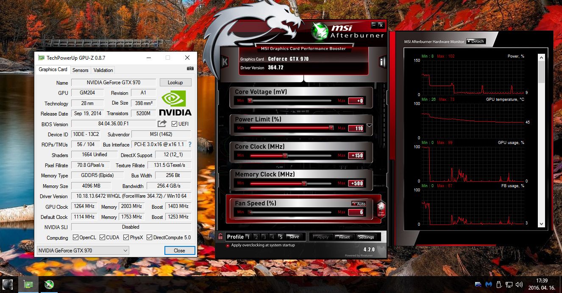Click the Fan Speed slider handle
Viewport: 562px width, 293px height.
(250, 212)
